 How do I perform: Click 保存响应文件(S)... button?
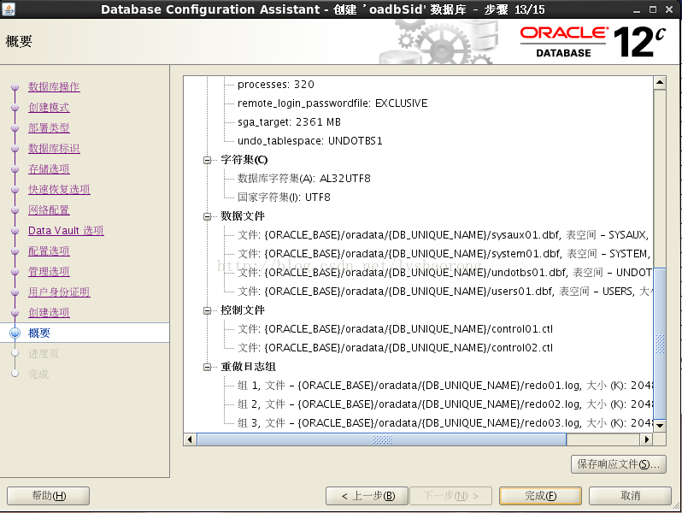point(618,464)
